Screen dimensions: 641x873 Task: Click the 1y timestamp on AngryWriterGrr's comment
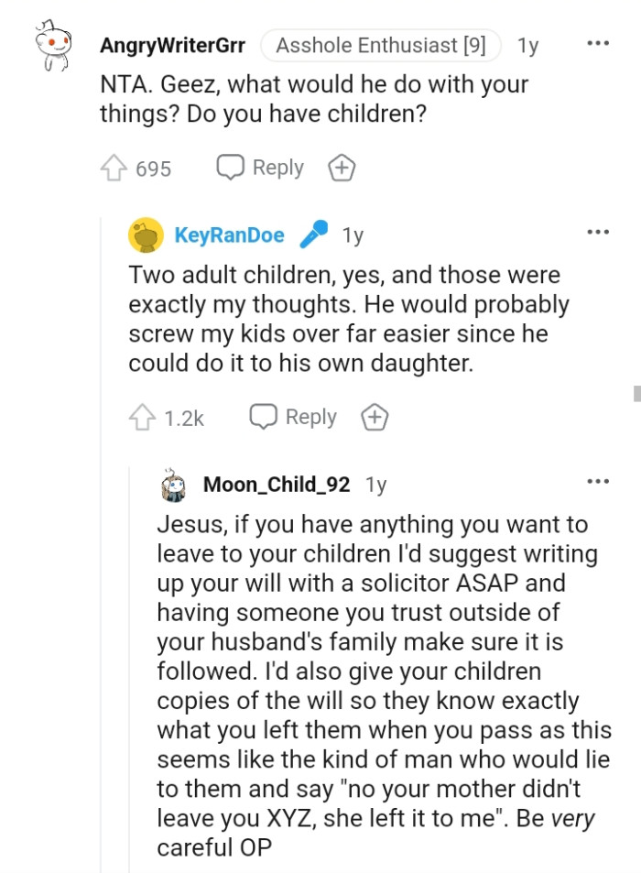(x=528, y=43)
